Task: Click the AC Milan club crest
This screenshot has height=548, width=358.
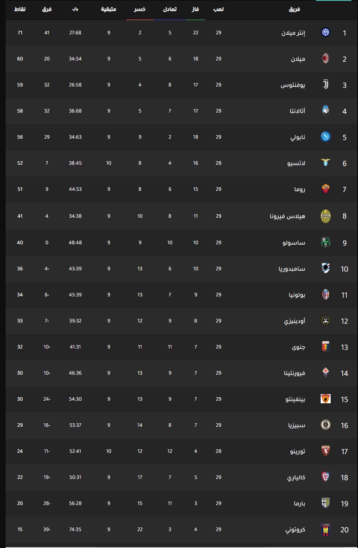Action: (x=325, y=59)
